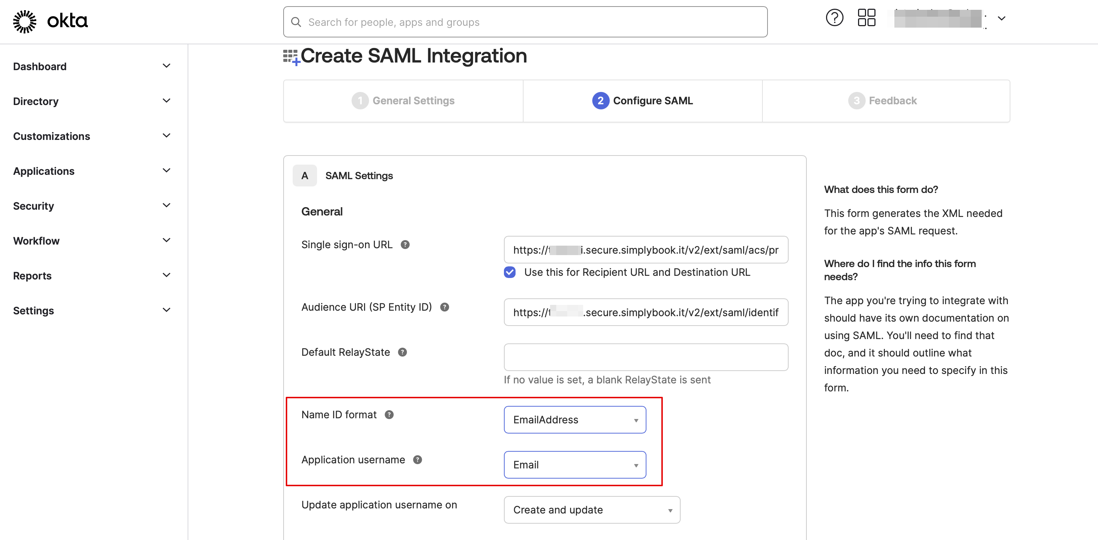Click the Okta logo icon

tap(25, 21)
